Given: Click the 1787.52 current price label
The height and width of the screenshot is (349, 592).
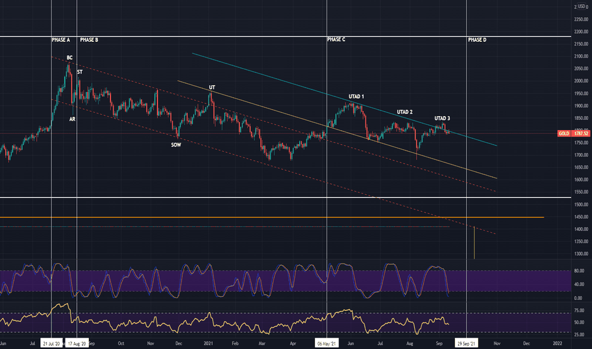Looking at the screenshot, I should (581, 133).
